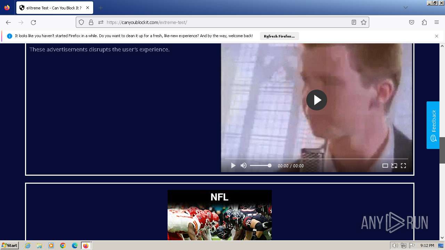Viewport: 445px width, 250px height.
Task: Toggle theater mode in video player
Action: 385,166
